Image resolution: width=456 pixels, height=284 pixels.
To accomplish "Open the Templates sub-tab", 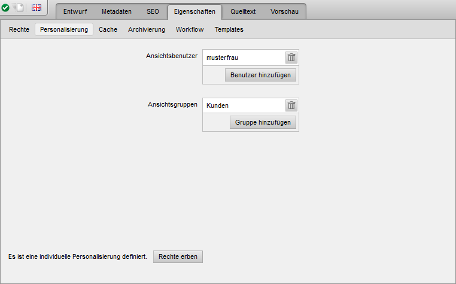I will point(229,29).
